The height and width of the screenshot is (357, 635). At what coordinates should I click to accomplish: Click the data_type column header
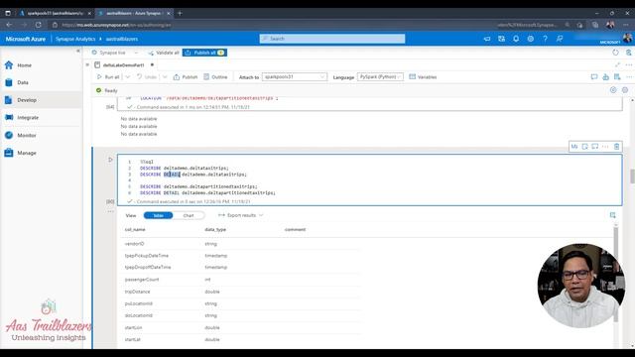click(x=215, y=229)
